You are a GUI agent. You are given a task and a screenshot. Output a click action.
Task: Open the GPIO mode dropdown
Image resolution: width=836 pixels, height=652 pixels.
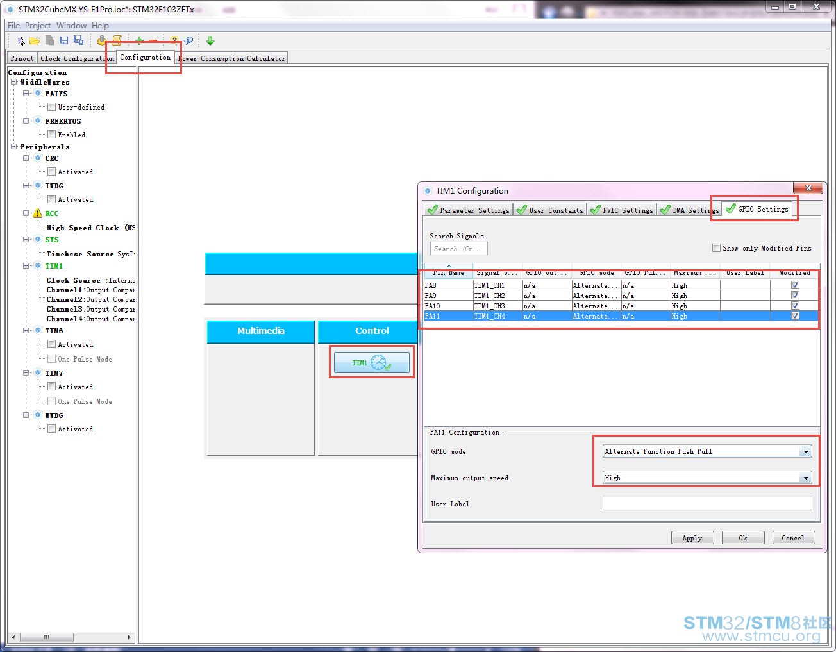pos(806,451)
